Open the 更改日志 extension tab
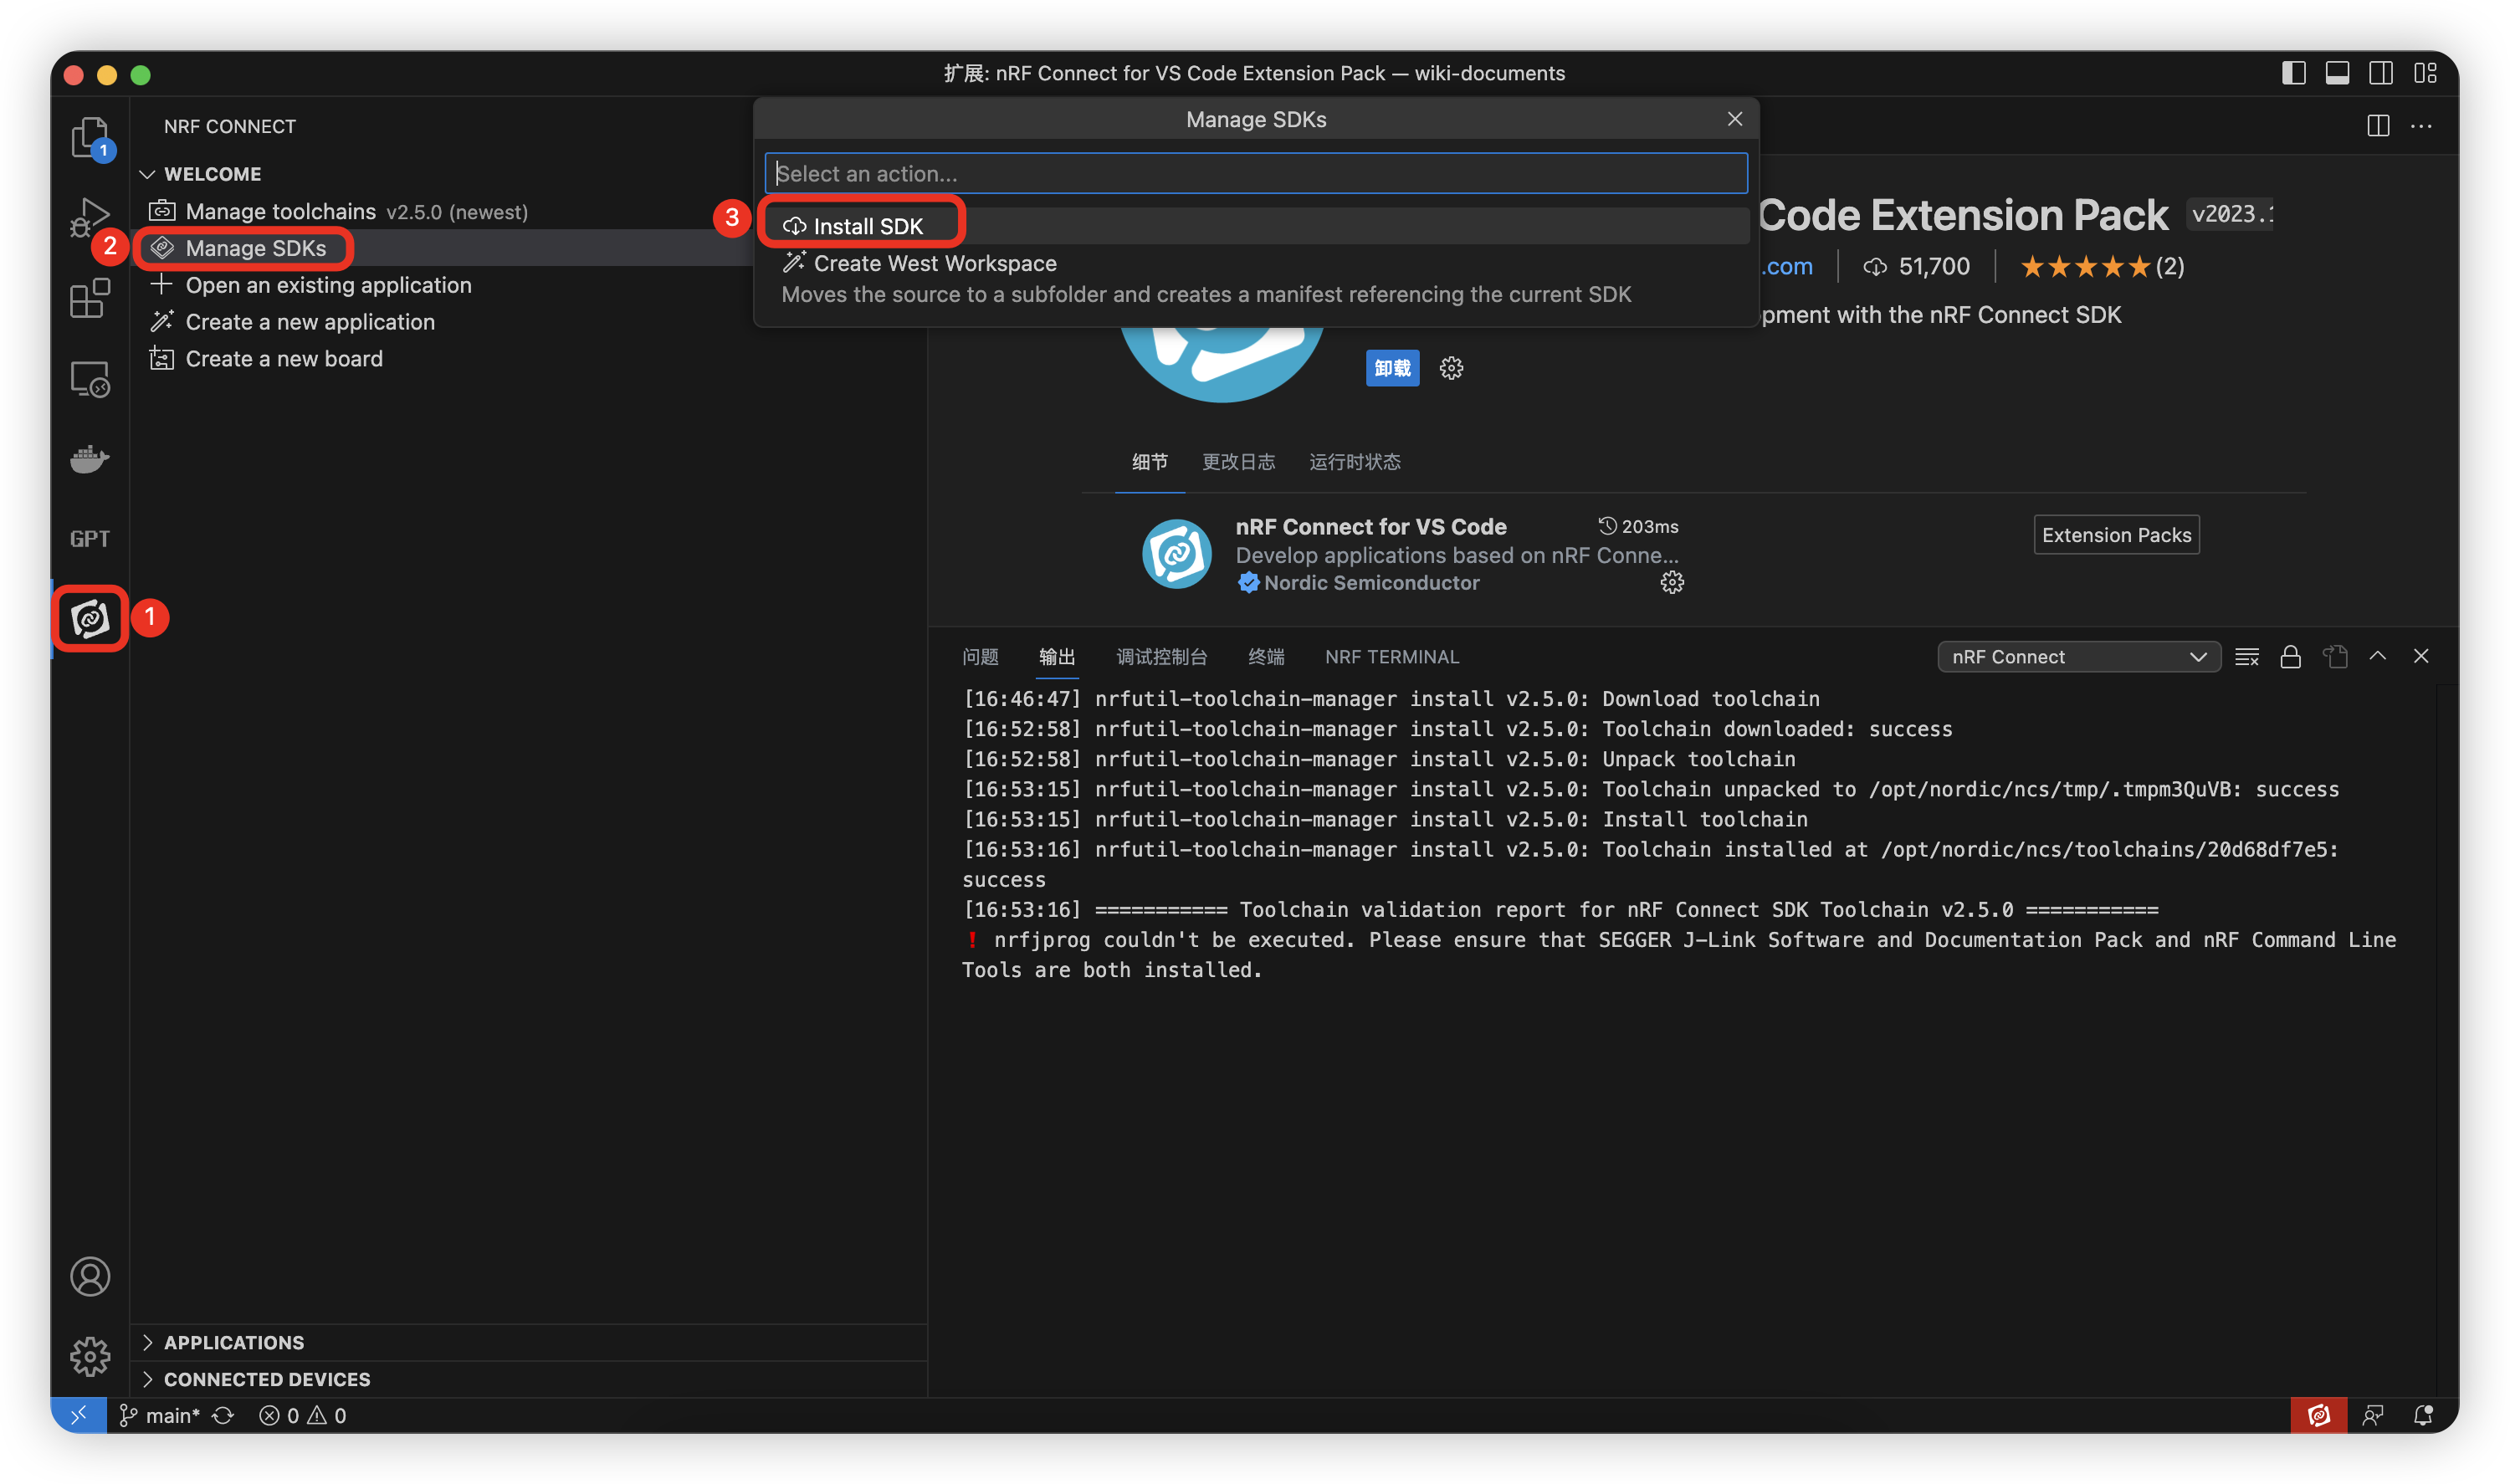The image size is (2510, 1484). coord(1238,462)
